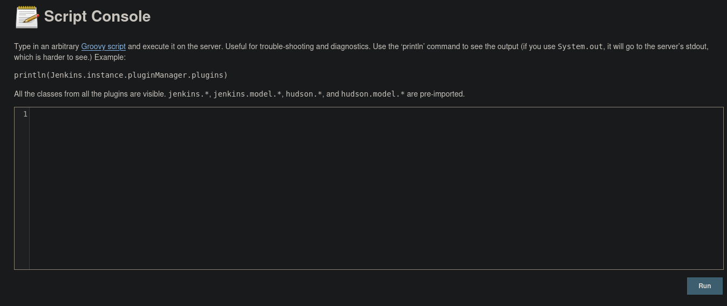727x306 pixels.
Task: Run the script with the Run button
Action: [x=704, y=286]
